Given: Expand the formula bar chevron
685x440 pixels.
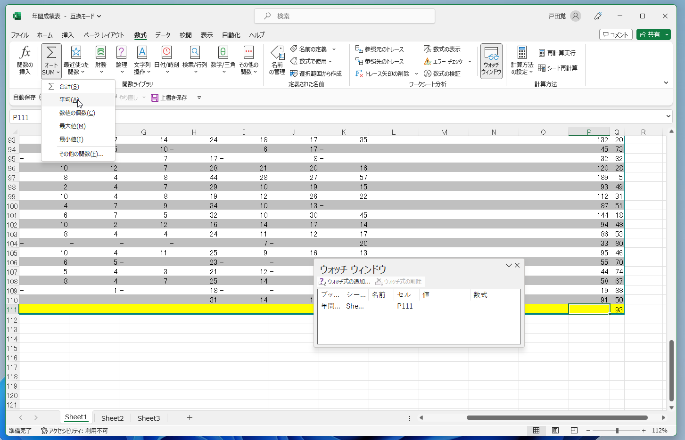Looking at the screenshot, I should [668, 116].
